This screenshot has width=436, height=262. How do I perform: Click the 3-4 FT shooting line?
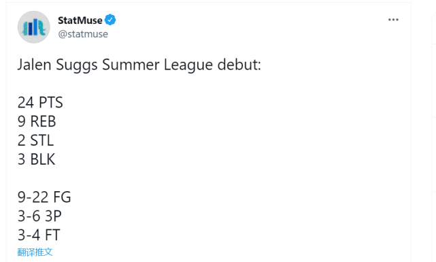39,235
